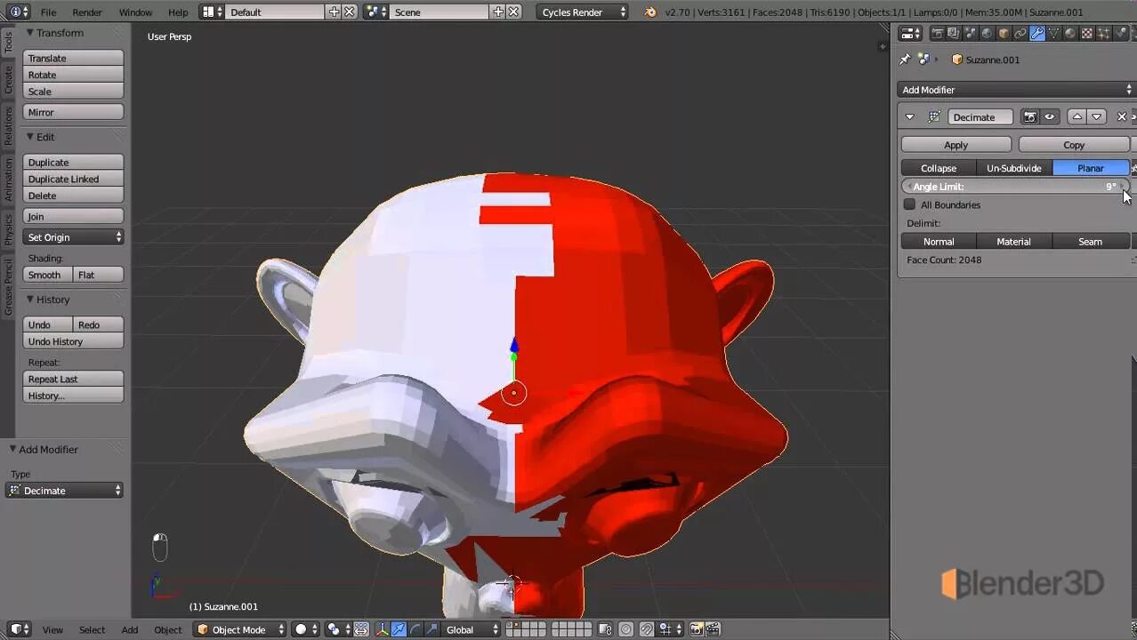Open the modifier Type Decimate dropdown

pyautogui.click(x=64, y=491)
